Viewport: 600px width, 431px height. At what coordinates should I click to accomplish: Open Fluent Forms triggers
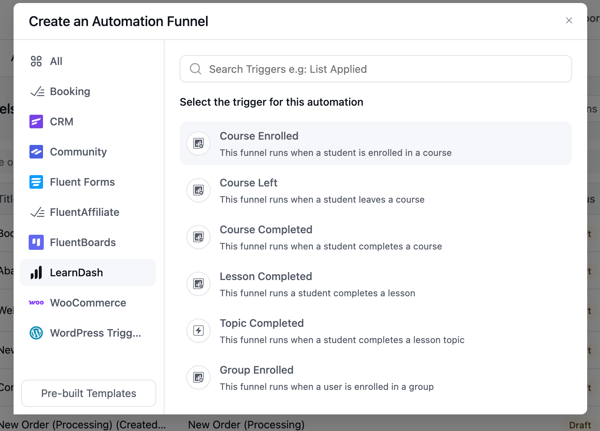88,182
